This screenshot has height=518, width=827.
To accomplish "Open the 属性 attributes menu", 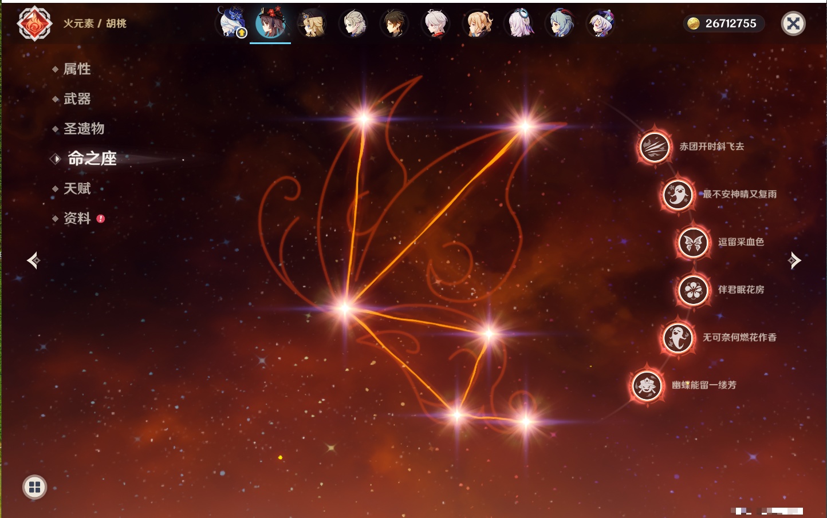I will pos(77,69).
